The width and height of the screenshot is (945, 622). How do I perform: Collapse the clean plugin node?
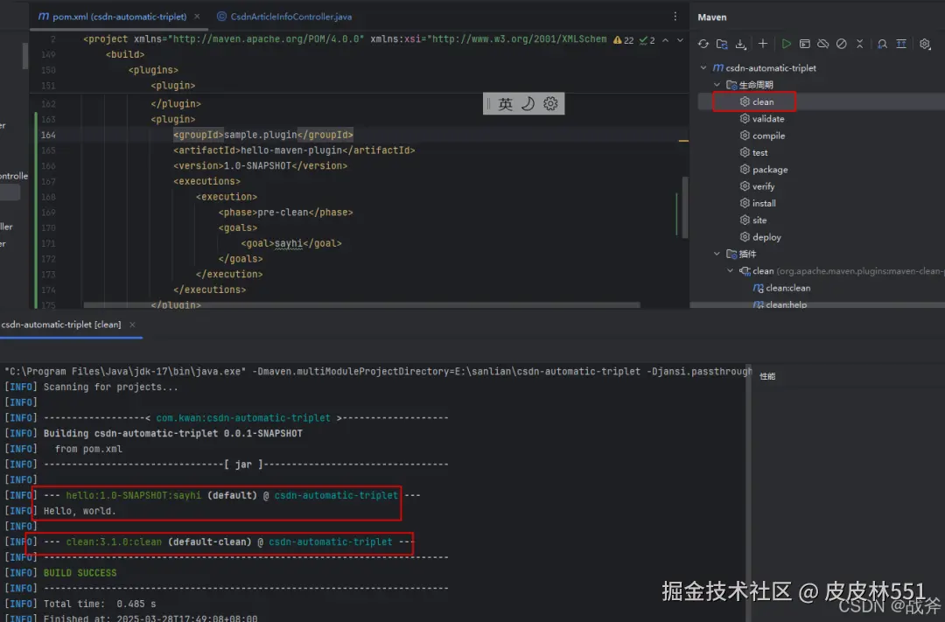click(730, 270)
